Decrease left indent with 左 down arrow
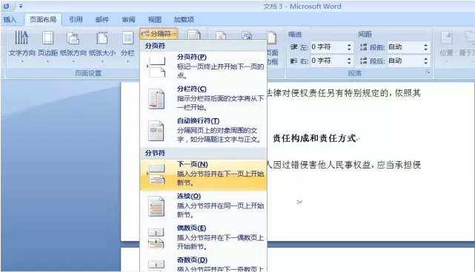This screenshot has width=475, height=272. click(349, 50)
